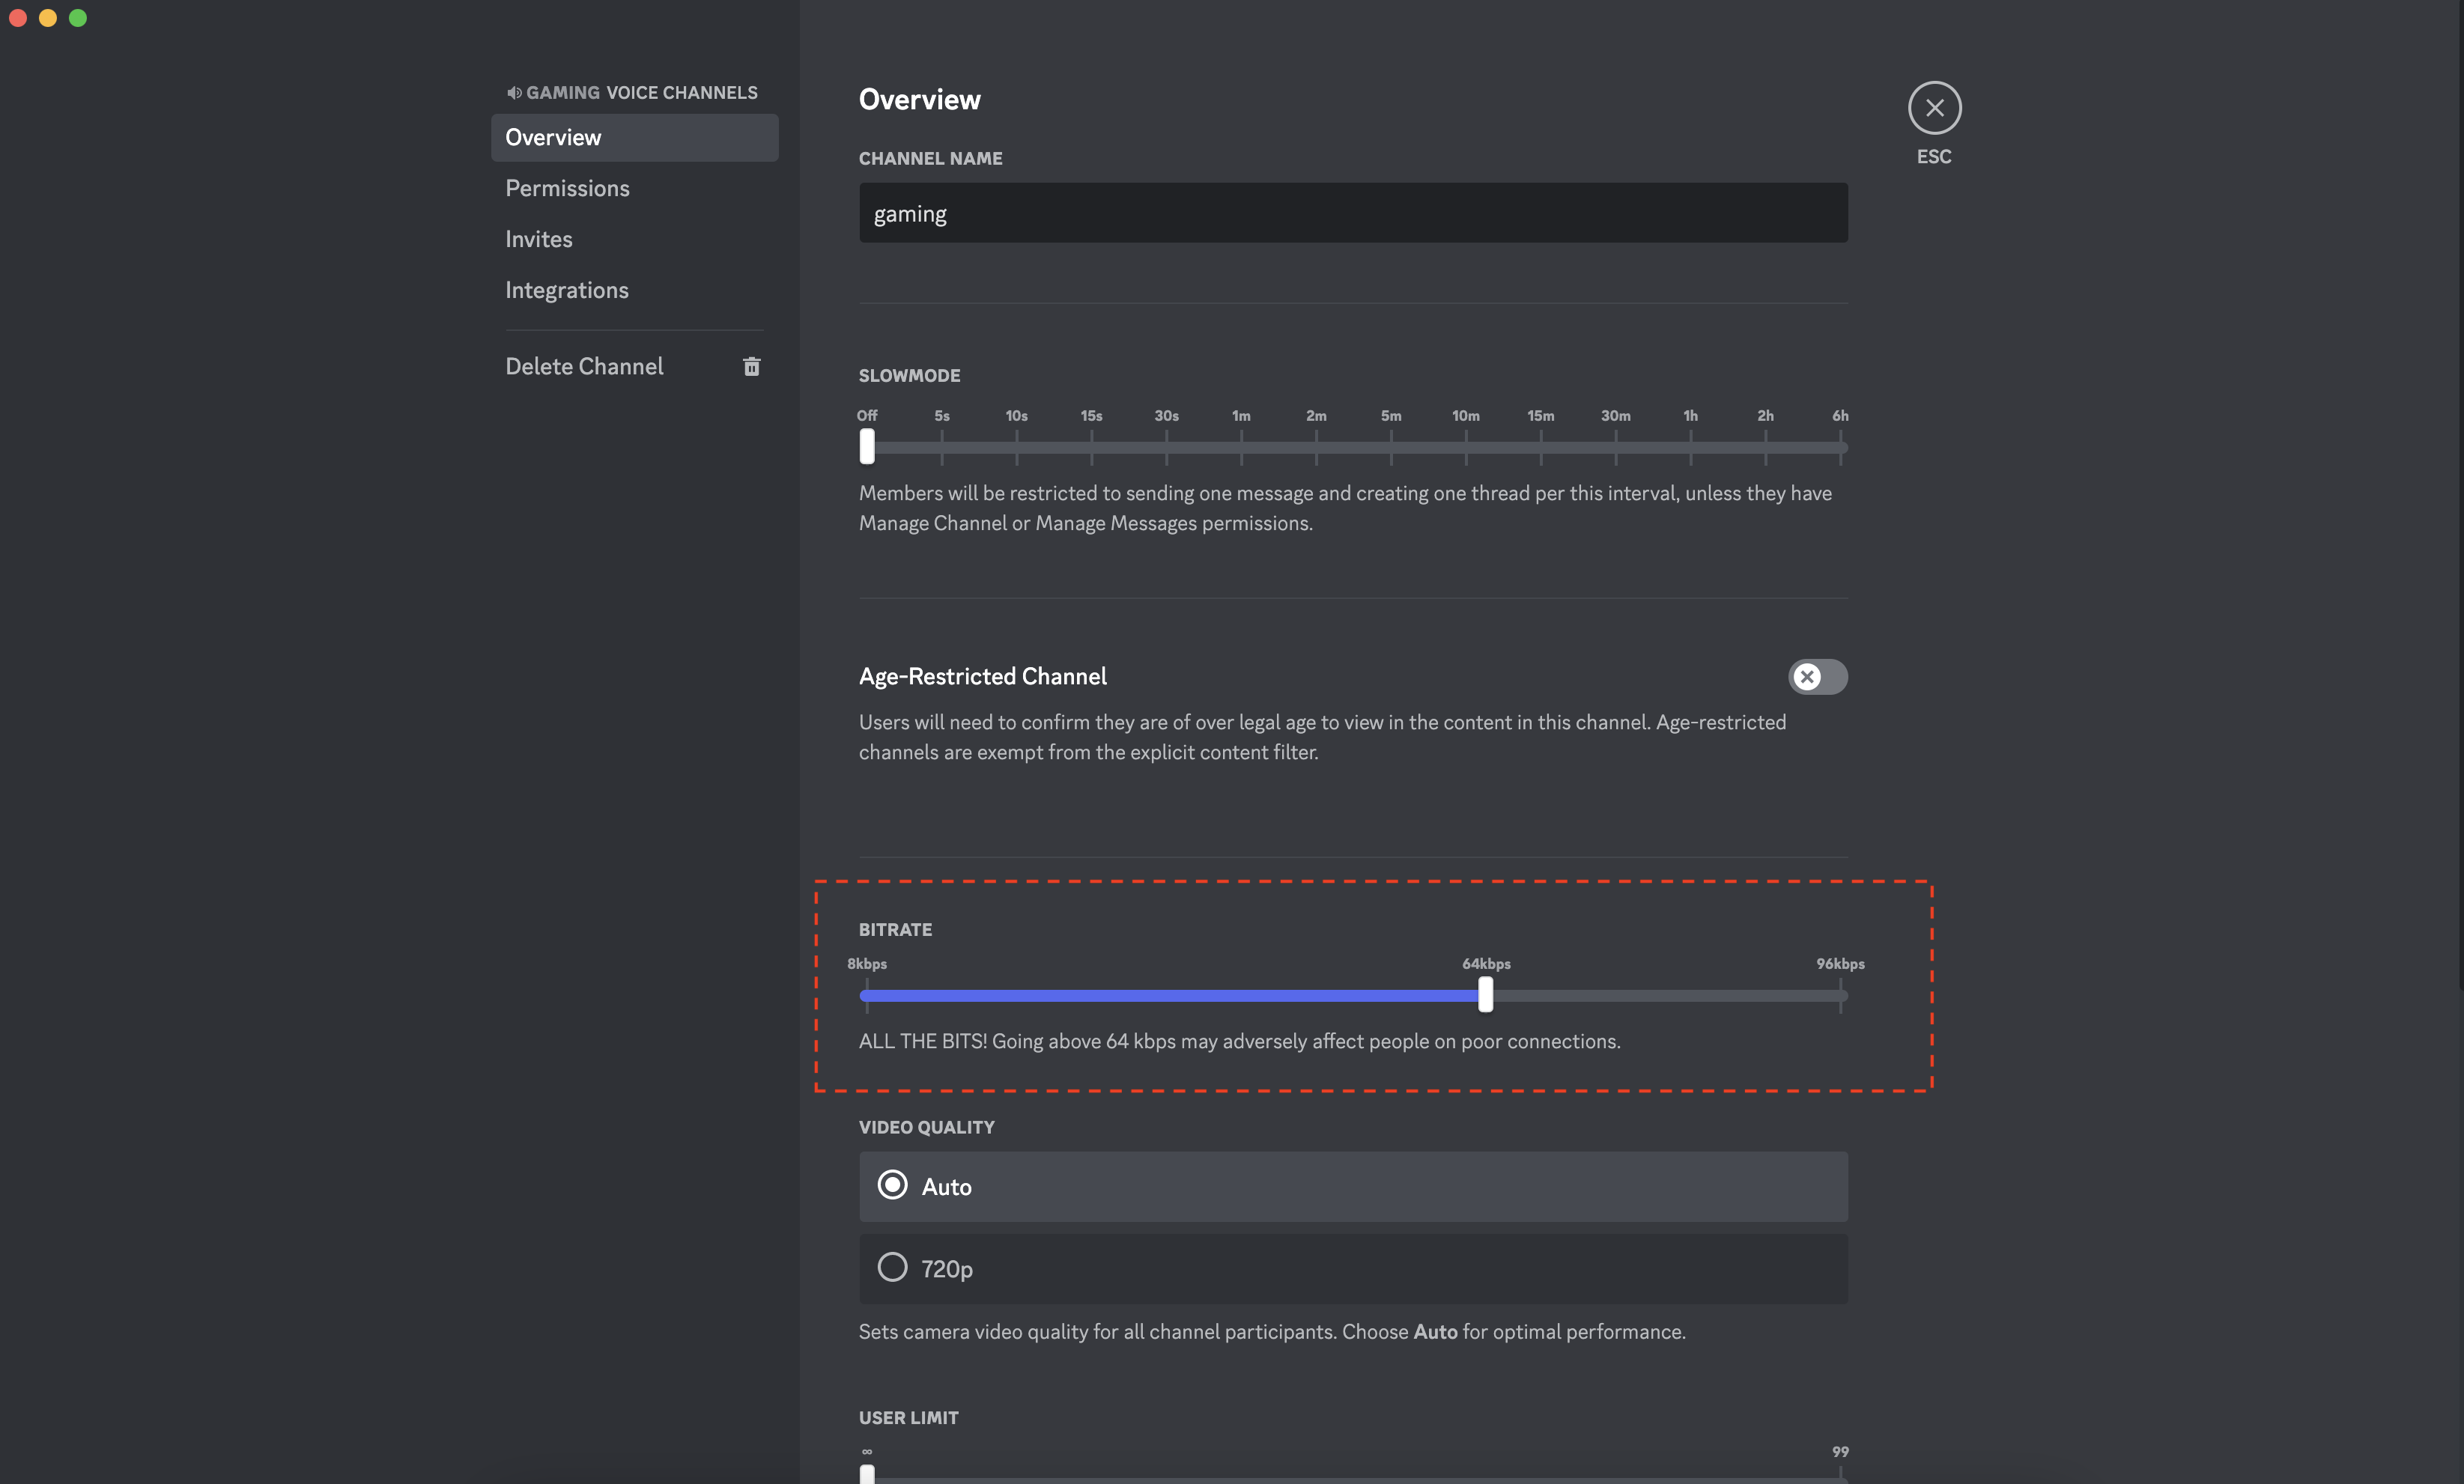Screen dimensions: 2464x1484
Task: Click the green fullscreen traffic light button
Action: coord(78,17)
